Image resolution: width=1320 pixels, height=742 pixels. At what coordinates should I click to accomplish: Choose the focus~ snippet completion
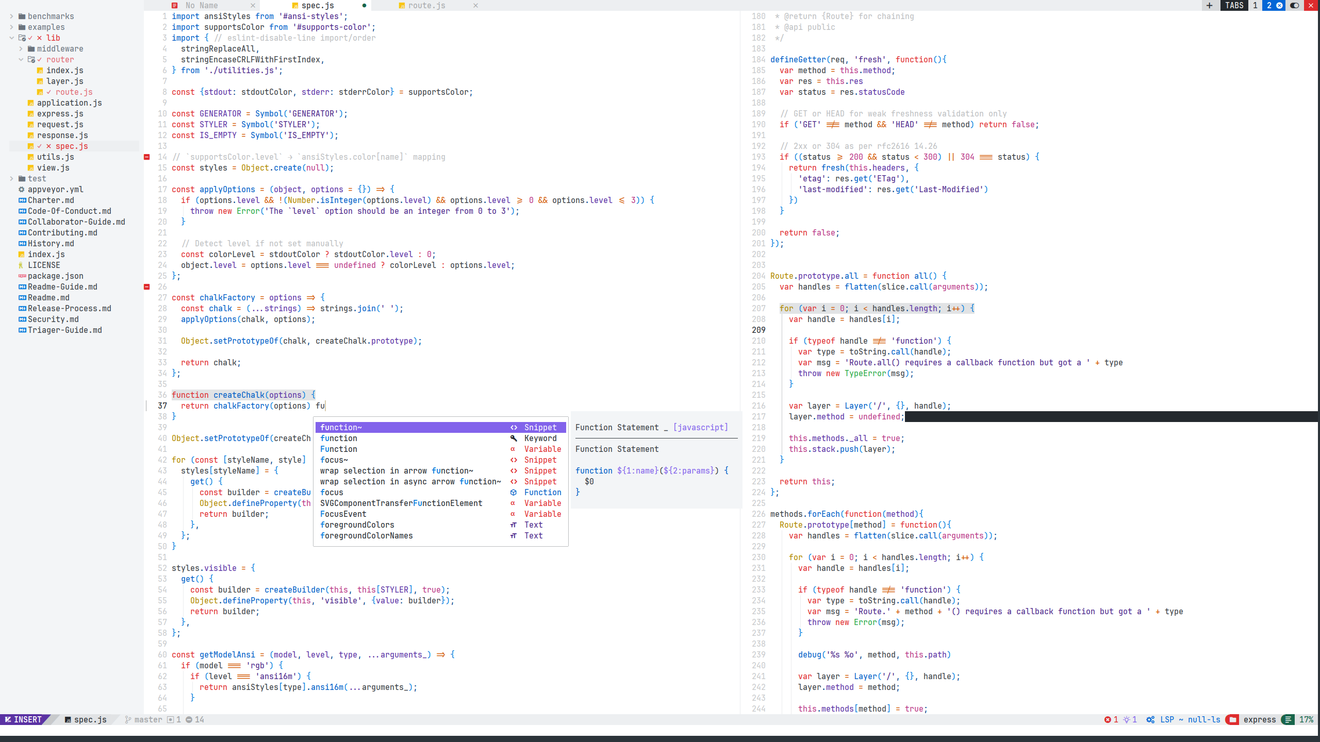click(x=441, y=460)
